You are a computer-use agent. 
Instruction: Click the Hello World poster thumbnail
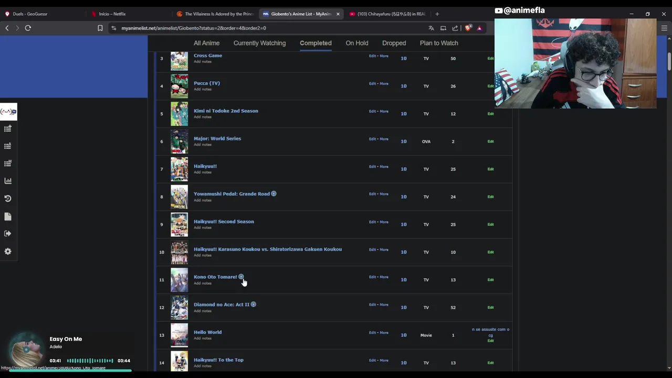click(x=179, y=335)
